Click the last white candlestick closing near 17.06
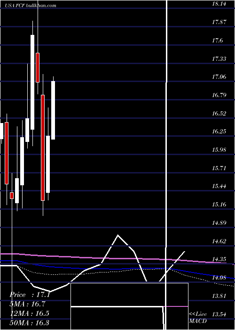The width and height of the screenshot is (235, 330). 53,110
